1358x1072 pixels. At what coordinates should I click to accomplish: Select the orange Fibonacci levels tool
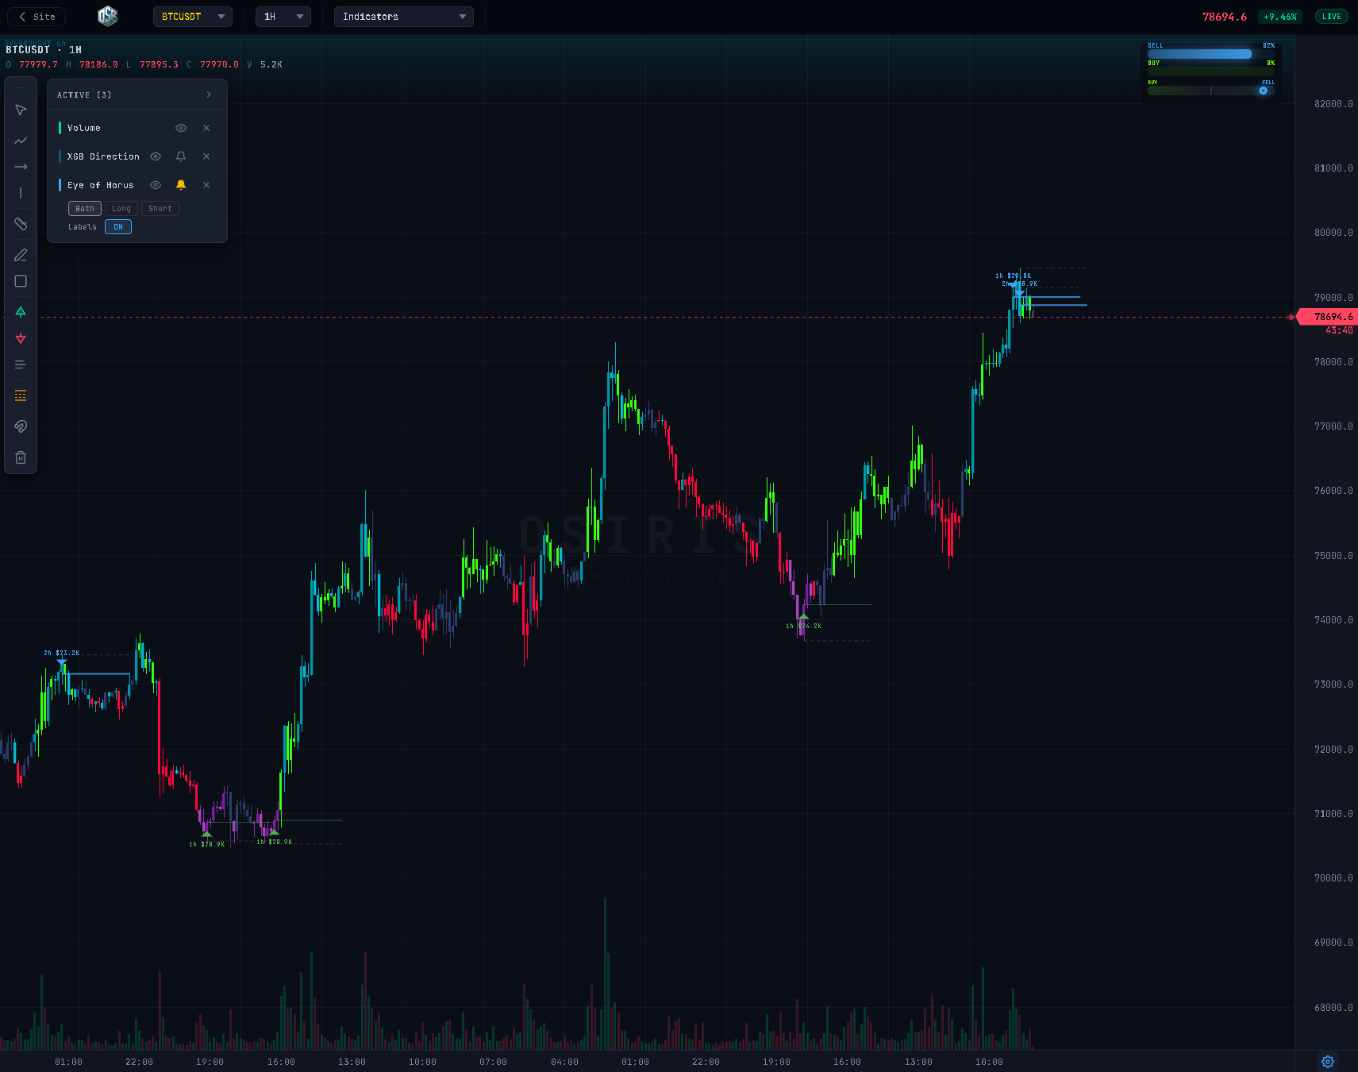pyautogui.click(x=21, y=395)
